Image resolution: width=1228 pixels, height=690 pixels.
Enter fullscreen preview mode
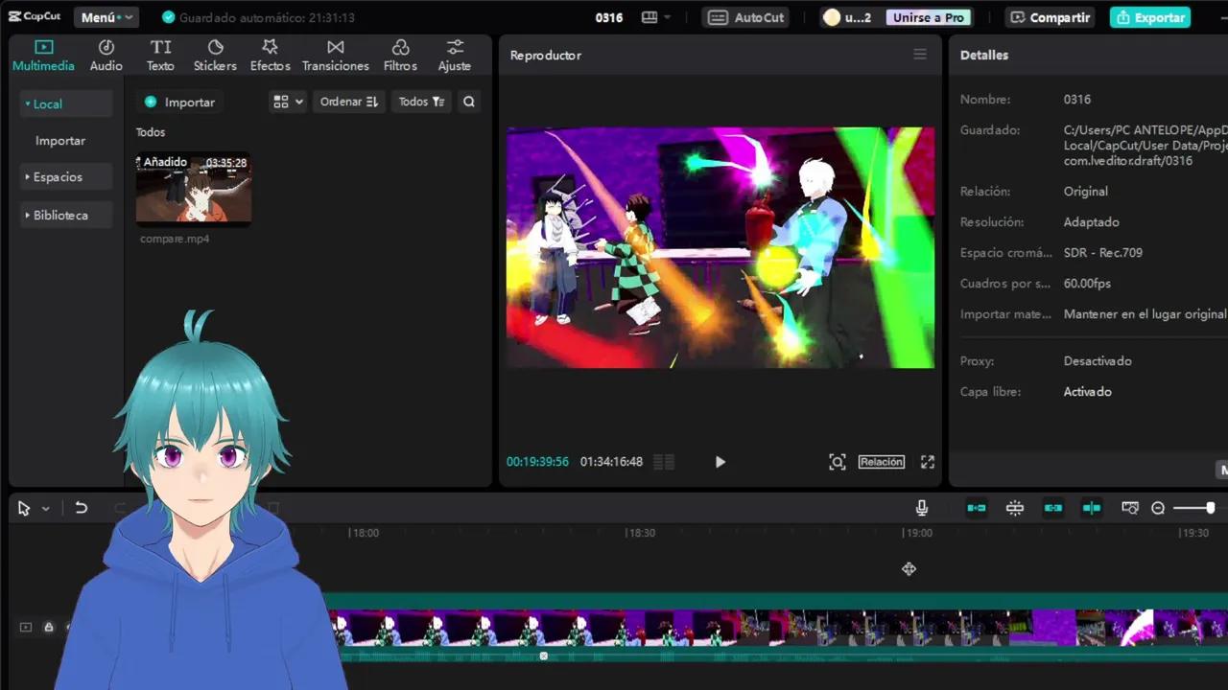point(928,462)
